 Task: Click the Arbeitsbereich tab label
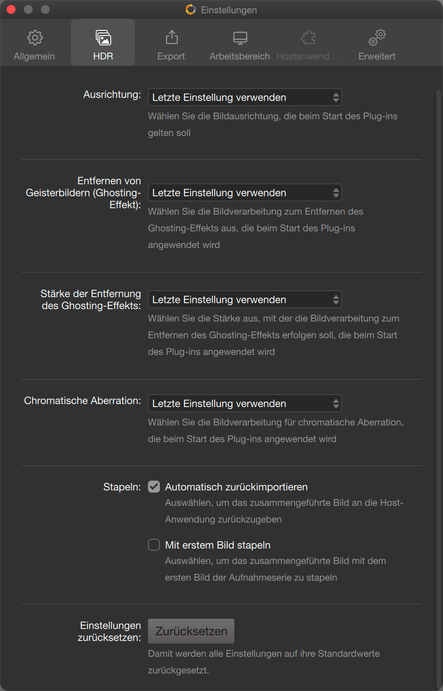(x=239, y=56)
